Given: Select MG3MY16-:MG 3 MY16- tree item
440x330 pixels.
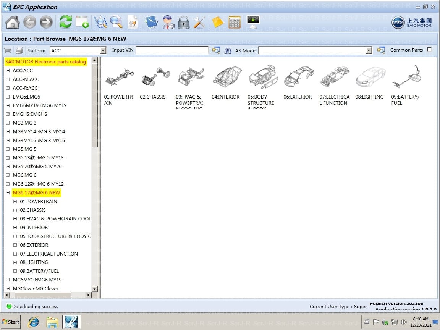Looking at the screenshot, I should [40, 140].
